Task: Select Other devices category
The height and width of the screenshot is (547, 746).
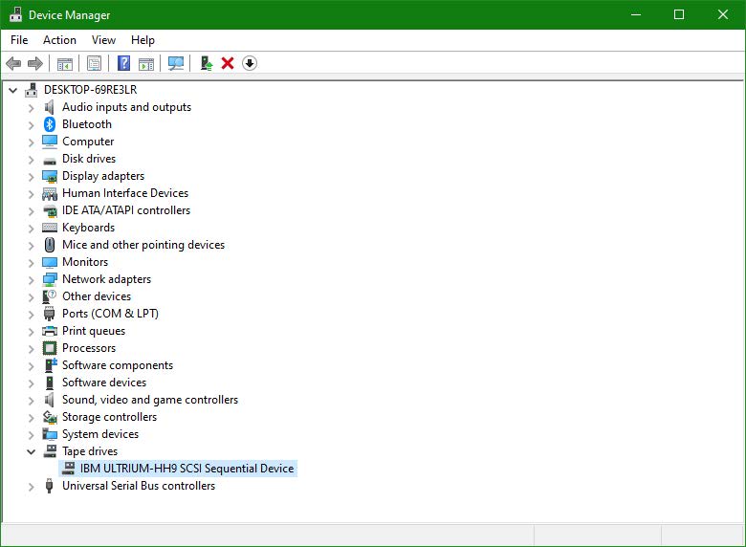Action: pos(97,296)
